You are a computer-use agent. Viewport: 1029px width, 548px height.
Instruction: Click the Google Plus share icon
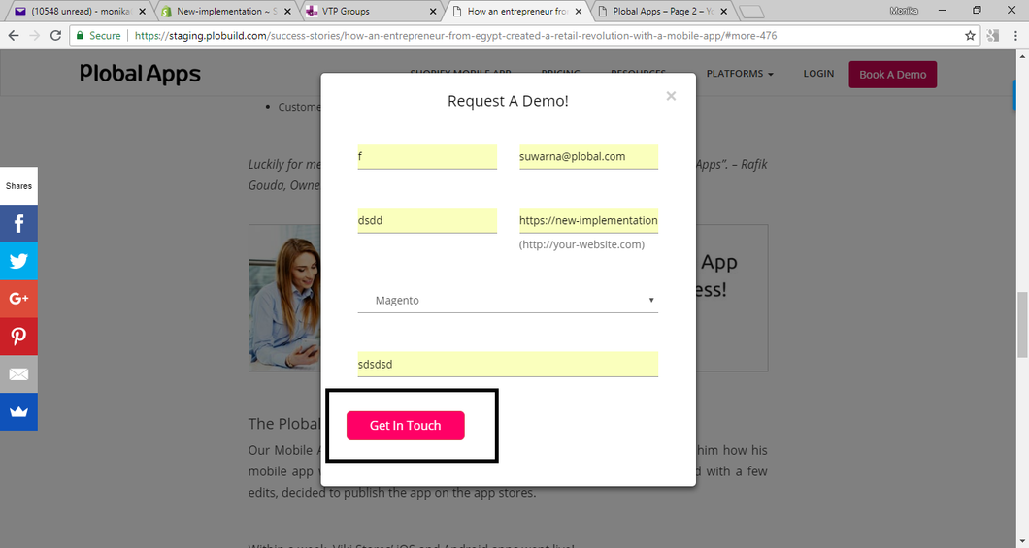[x=18, y=299]
